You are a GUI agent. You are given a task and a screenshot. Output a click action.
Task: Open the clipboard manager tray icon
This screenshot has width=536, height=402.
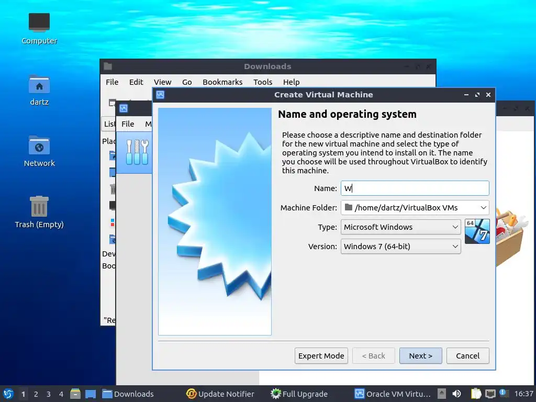(476, 394)
